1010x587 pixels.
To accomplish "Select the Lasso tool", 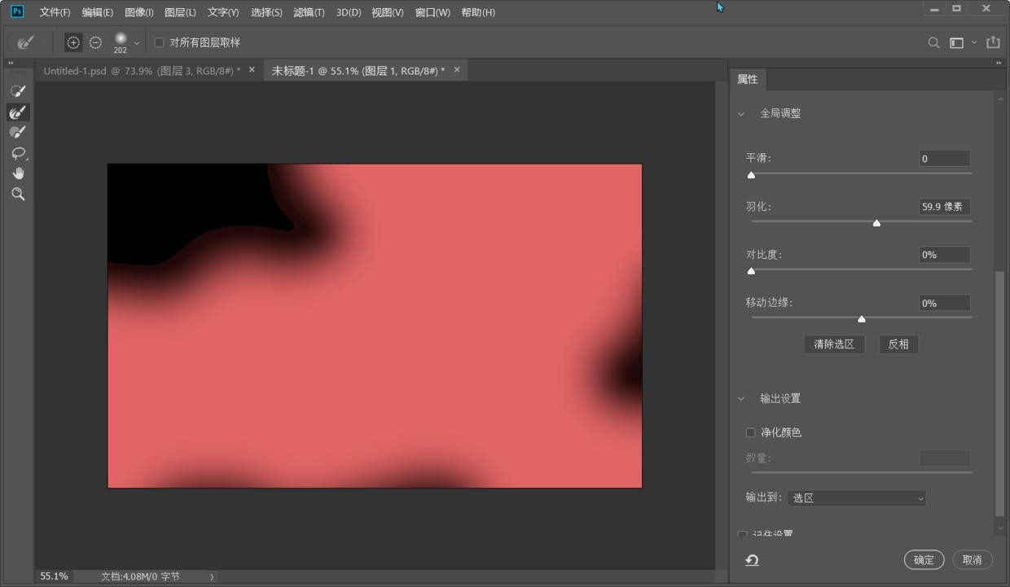I will coord(18,153).
